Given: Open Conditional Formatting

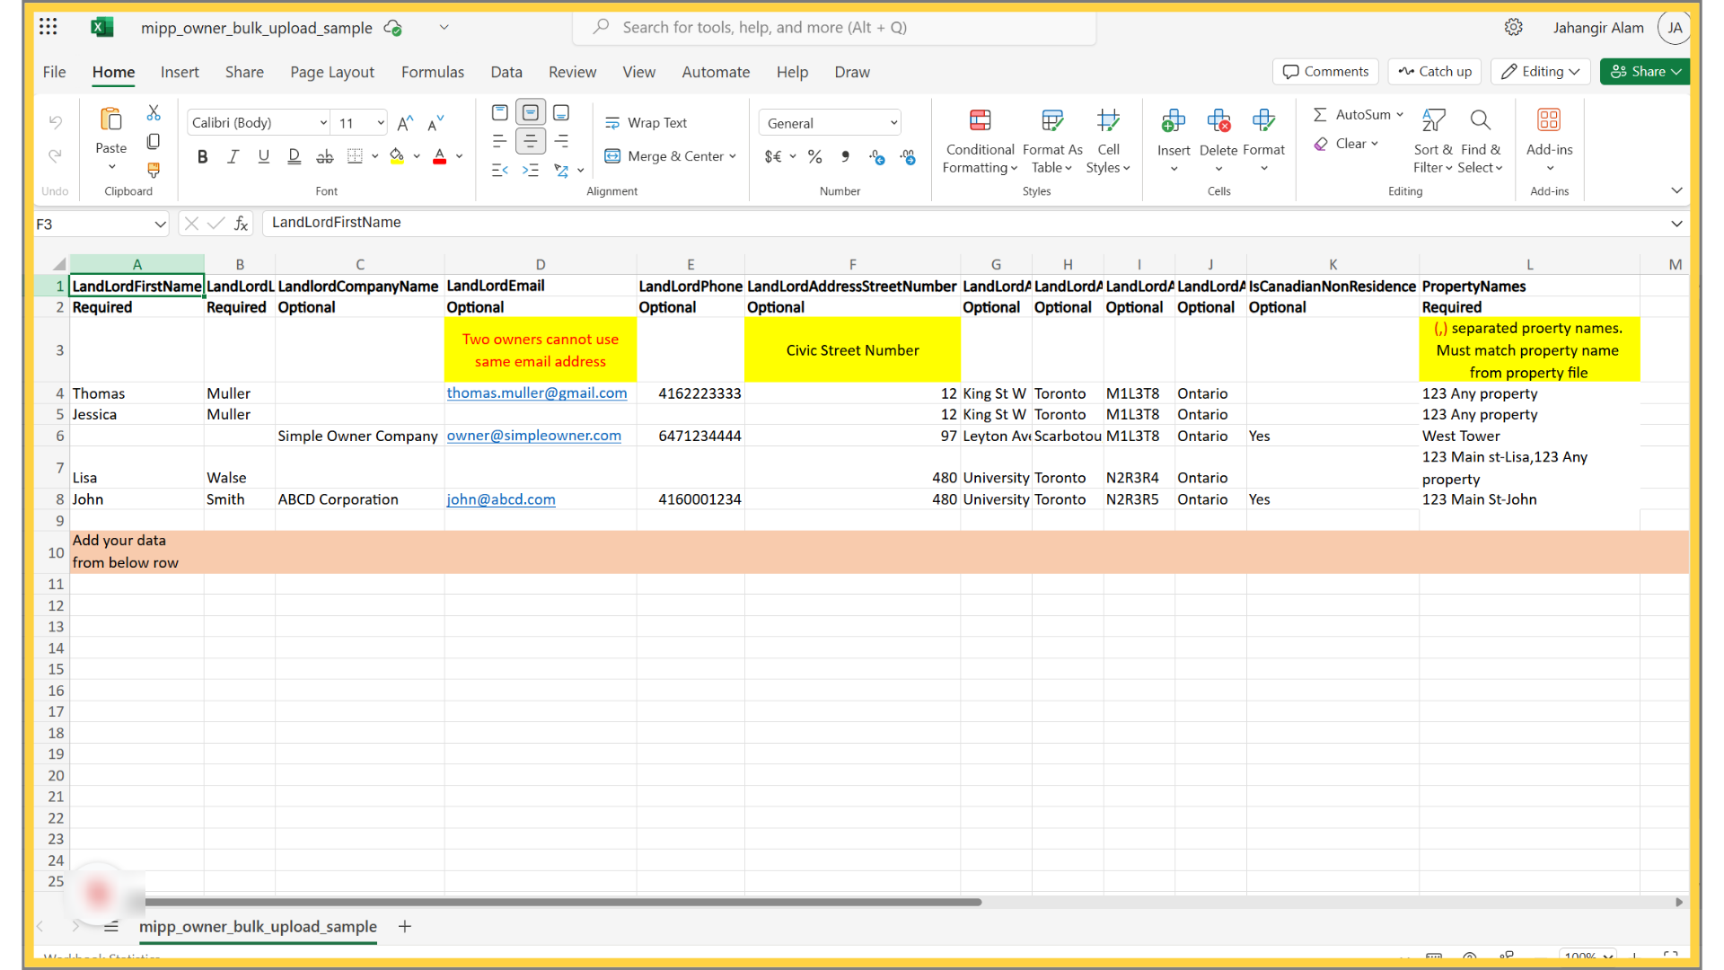Looking at the screenshot, I should pyautogui.click(x=980, y=141).
